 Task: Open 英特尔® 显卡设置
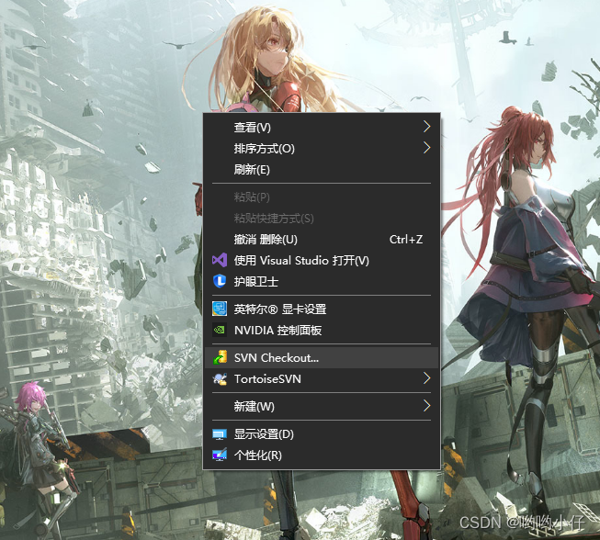(322, 309)
